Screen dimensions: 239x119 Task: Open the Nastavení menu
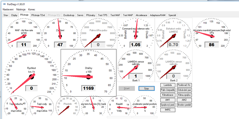tap(8, 10)
